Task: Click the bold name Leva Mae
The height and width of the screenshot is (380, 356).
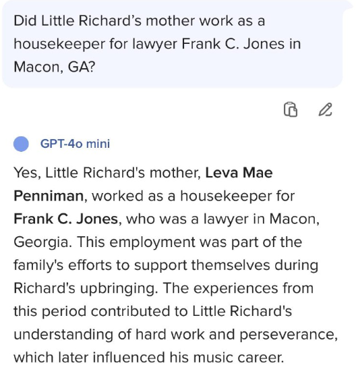Action: click(x=239, y=173)
